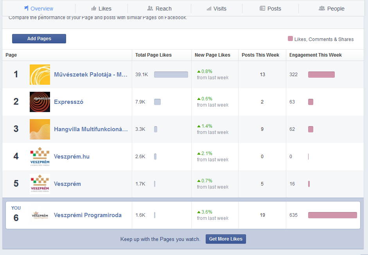Click the logo of fifth-ranked Veszprém page
Viewport: 368px width, 255px height.
(x=40, y=184)
